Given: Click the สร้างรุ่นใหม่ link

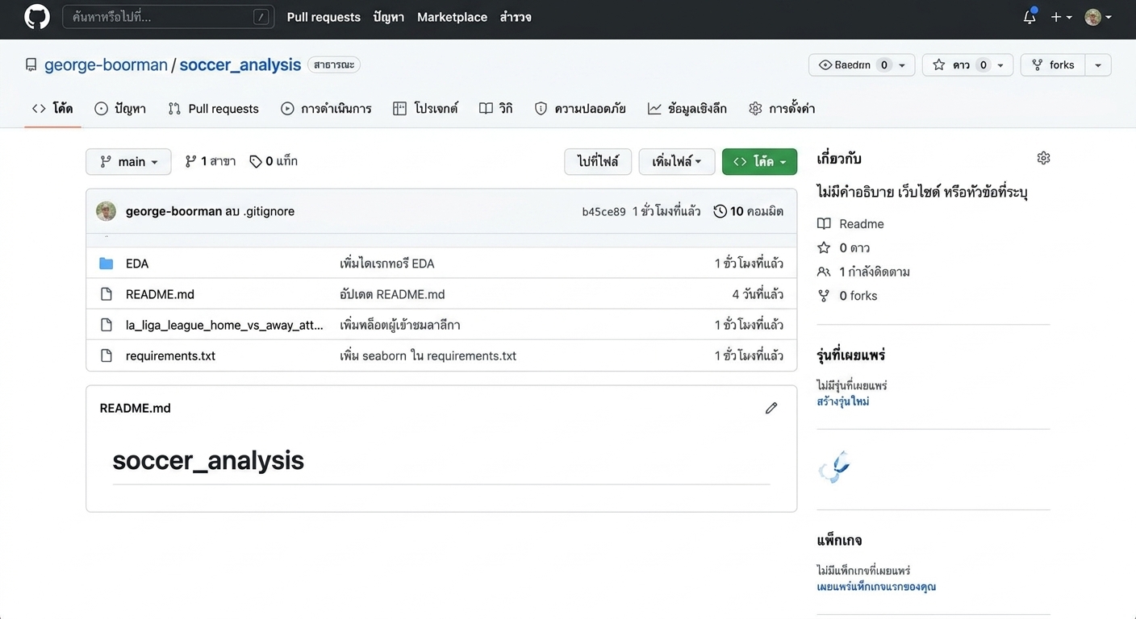Looking at the screenshot, I should [843, 401].
